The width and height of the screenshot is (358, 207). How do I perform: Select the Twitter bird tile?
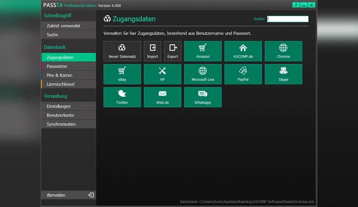point(122,97)
